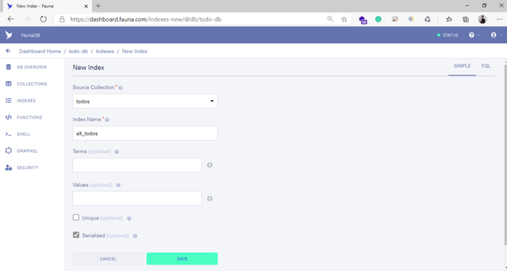Focus the Index Name input field
507x271 pixels.
[x=145, y=133]
